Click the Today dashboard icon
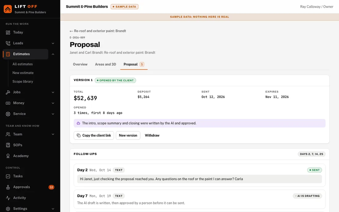This screenshot has width=339, height=212. pyautogui.click(x=8, y=32)
